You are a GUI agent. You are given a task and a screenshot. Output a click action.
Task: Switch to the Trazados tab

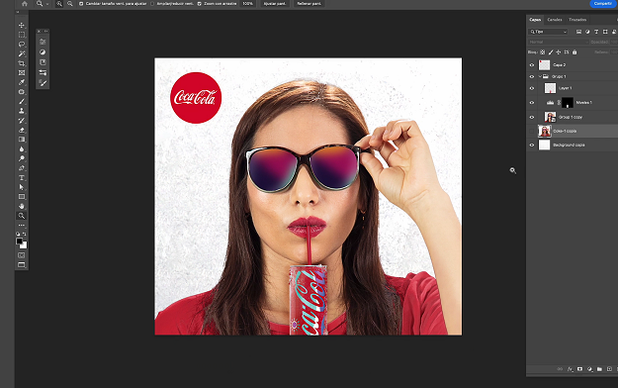[x=577, y=20]
